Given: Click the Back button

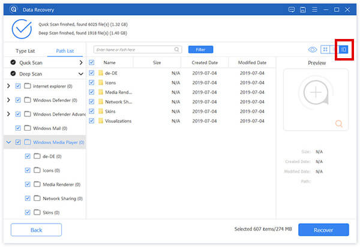Looking at the screenshot, I should (36, 230).
